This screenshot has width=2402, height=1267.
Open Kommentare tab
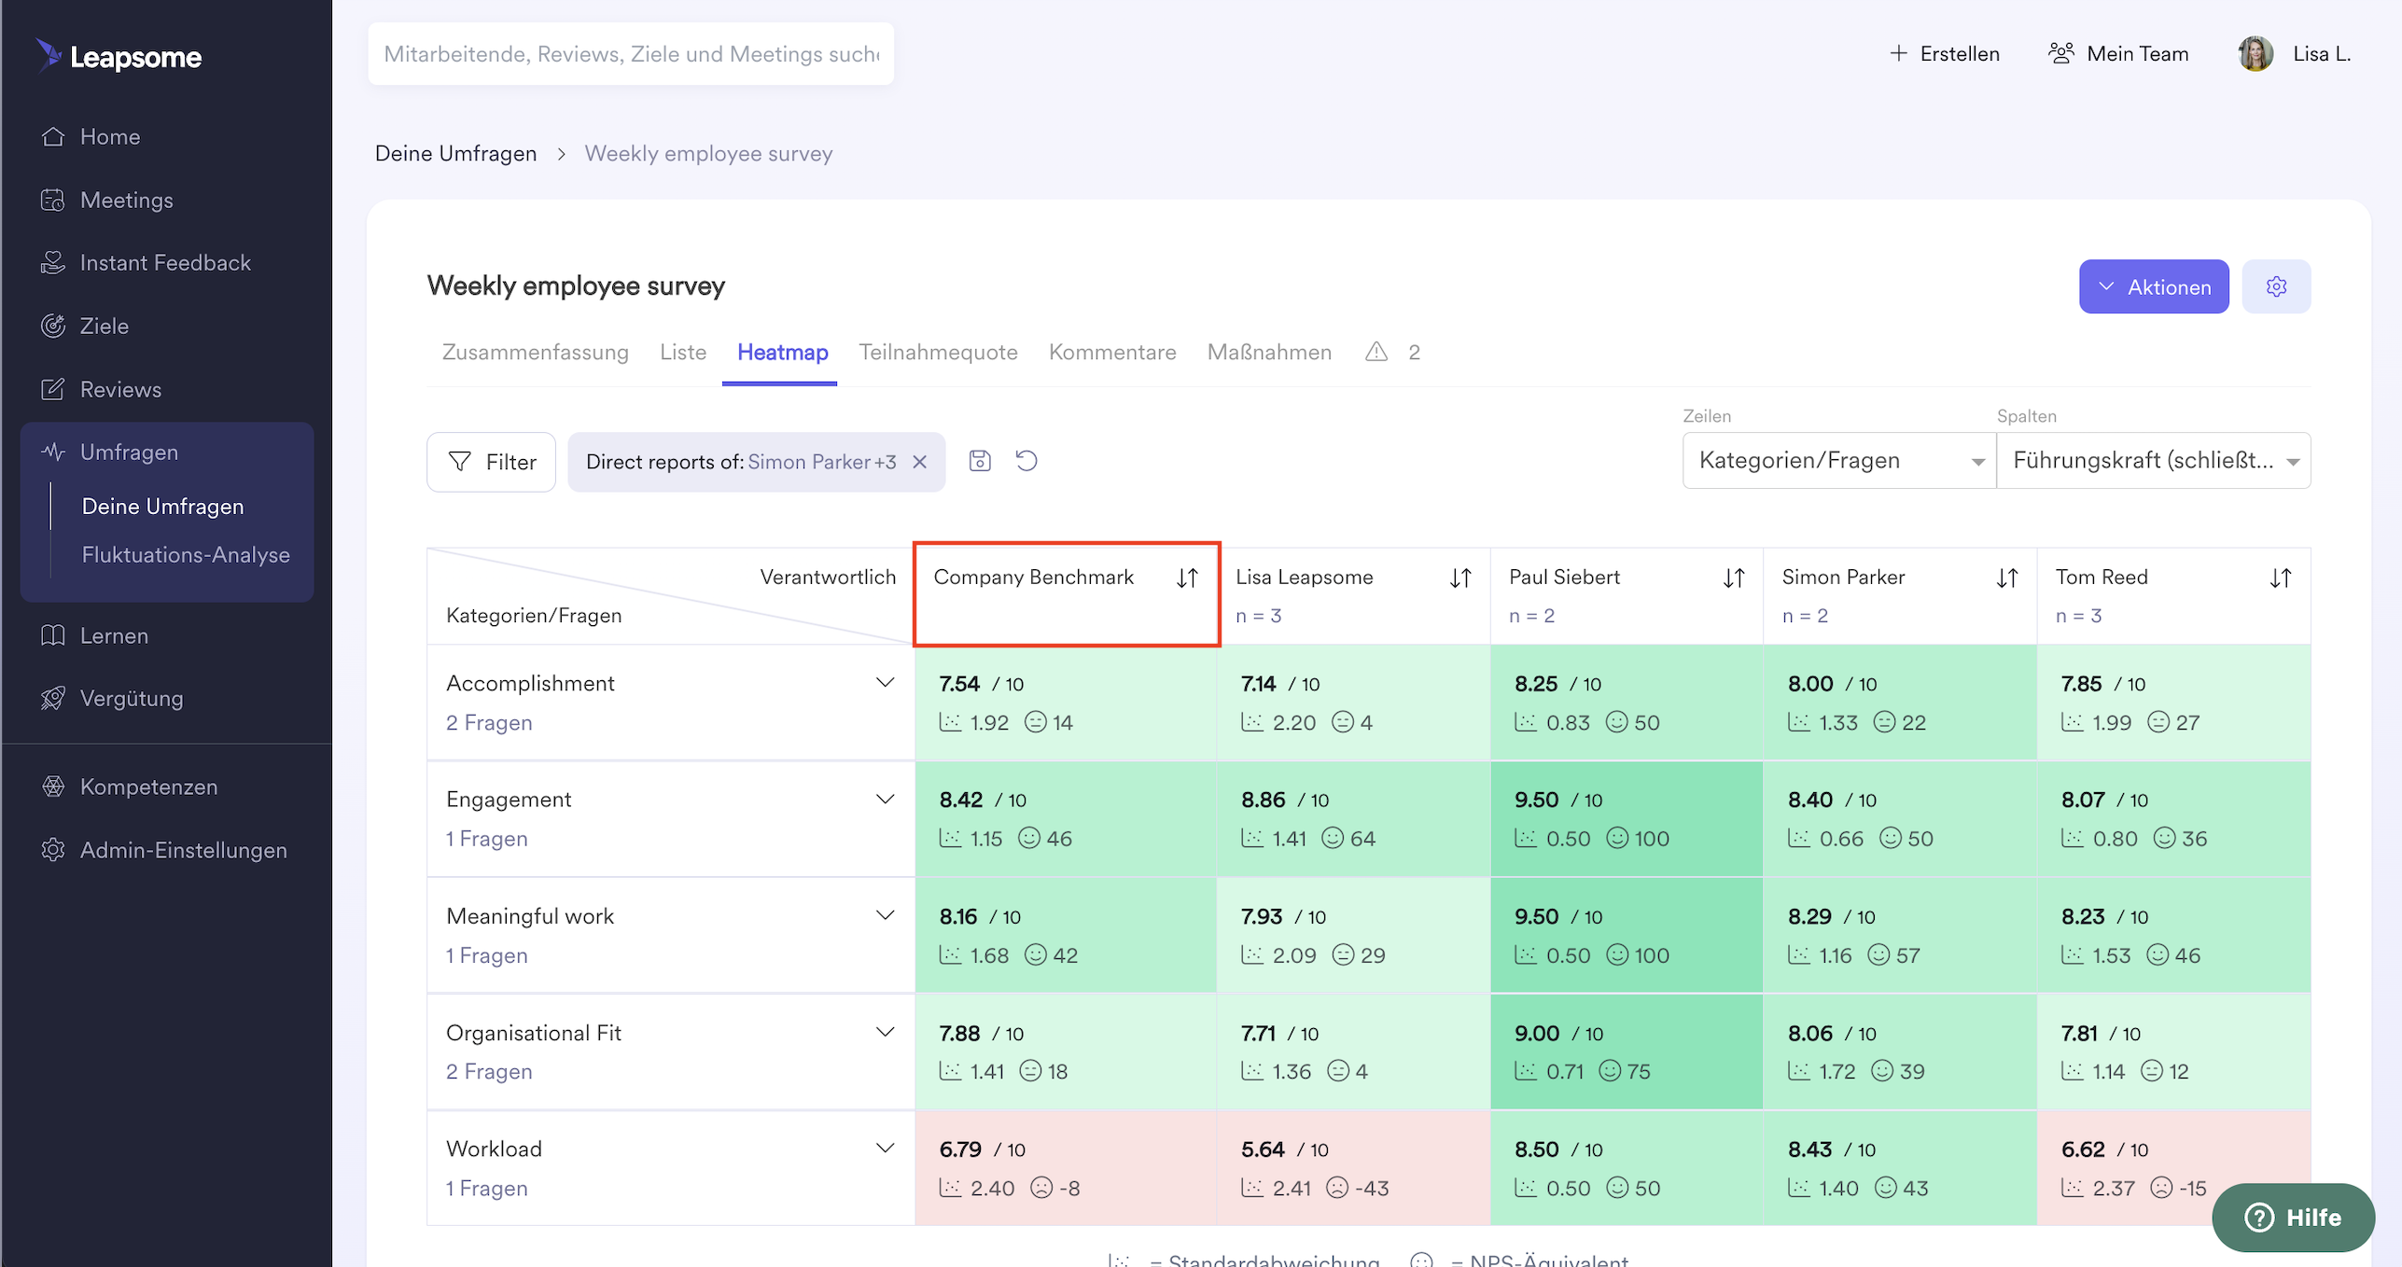pos(1112,352)
